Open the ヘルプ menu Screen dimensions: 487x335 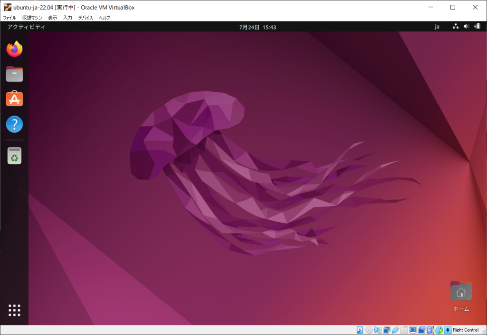[104, 18]
